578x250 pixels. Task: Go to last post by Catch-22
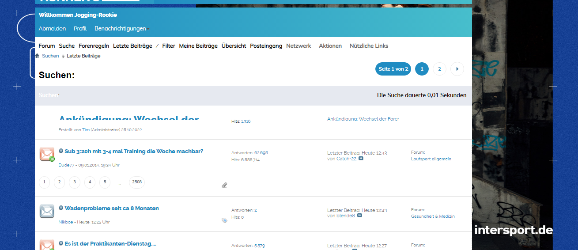coord(361,159)
